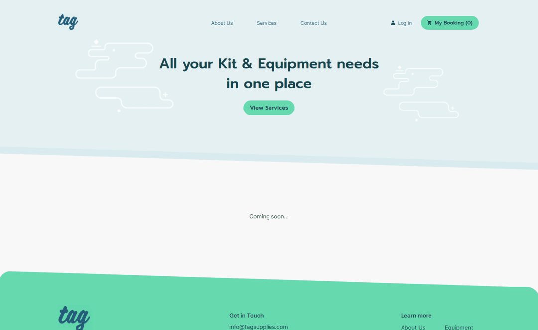Open the About Us page from top navigation
538x330 pixels.
tap(222, 23)
